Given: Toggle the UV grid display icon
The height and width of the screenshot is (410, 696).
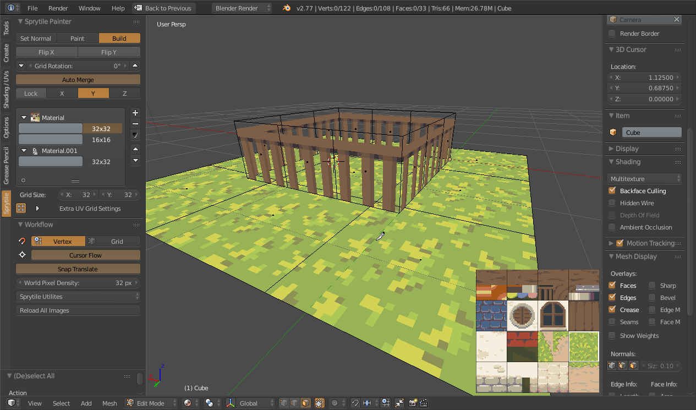Looking at the screenshot, I should (21, 208).
